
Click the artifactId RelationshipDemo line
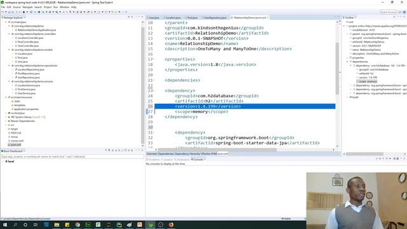(216, 33)
